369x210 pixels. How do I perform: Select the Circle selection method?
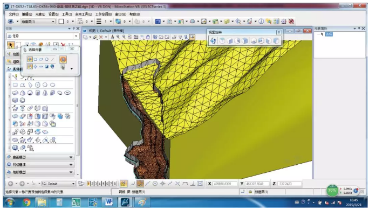(46, 59)
